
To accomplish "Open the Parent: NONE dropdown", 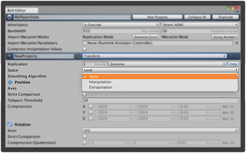I will (200, 25).
